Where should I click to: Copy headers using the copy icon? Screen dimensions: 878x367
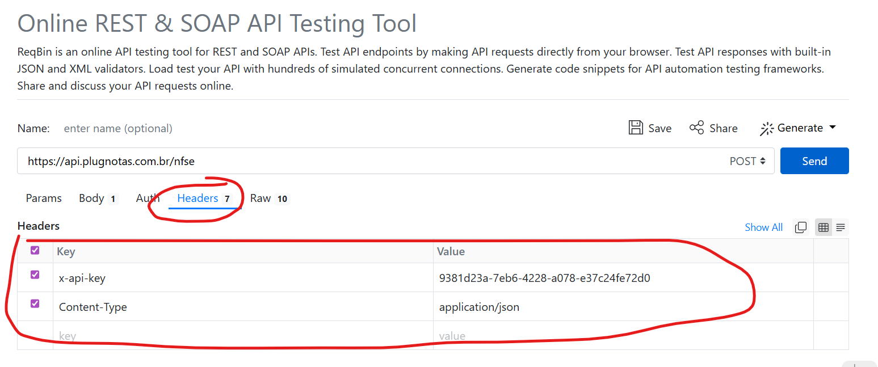[x=801, y=227]
